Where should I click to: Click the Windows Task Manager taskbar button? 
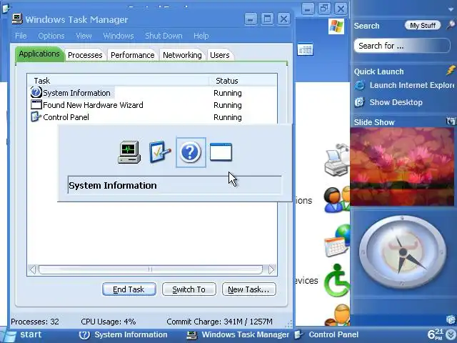238,335
